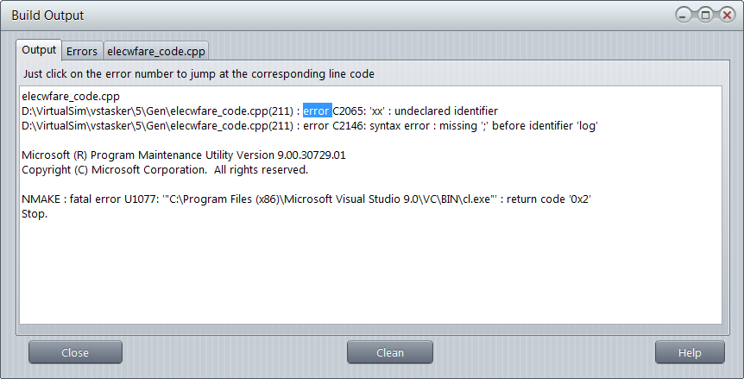Image resolution: width=744 pixels, height=379 pixels.
Task: Click the highlighted word 'error'
Action: pos(316,111)
